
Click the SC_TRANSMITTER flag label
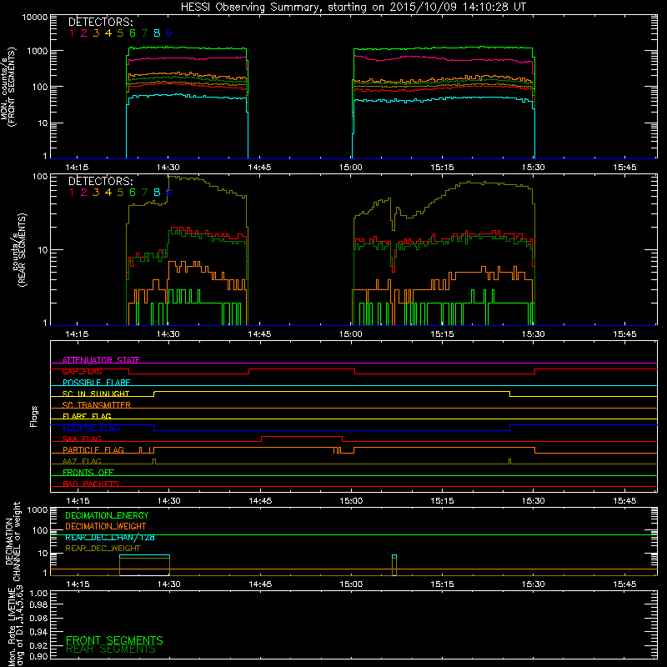(97, 405)
